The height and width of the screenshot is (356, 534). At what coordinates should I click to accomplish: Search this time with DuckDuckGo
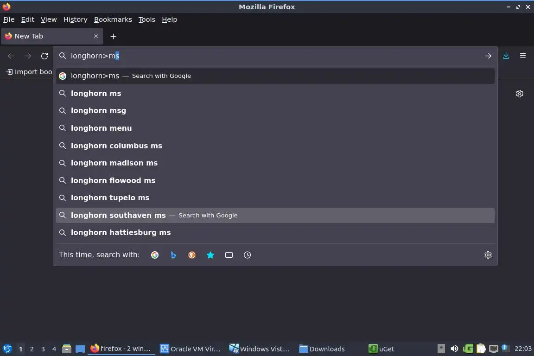pyautogui.click(x=192, y=255)
